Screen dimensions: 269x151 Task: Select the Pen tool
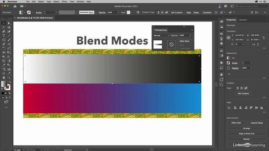[4, 31]
